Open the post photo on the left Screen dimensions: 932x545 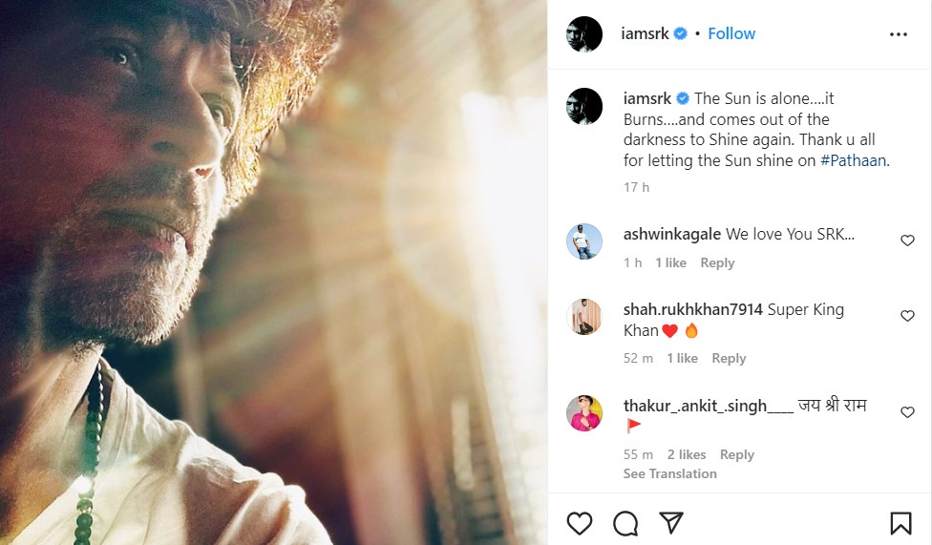274,272
